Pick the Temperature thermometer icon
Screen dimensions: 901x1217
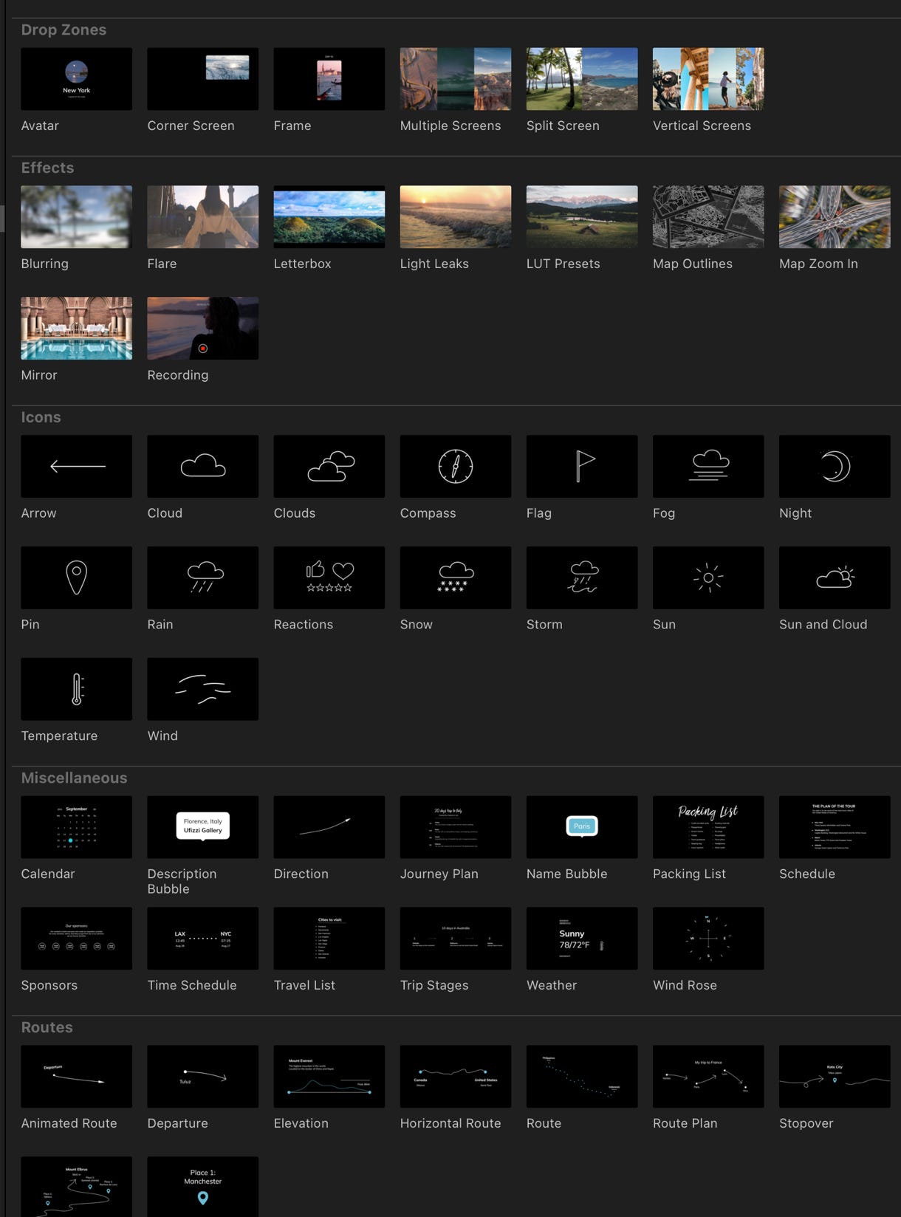(x=76, y=689)
